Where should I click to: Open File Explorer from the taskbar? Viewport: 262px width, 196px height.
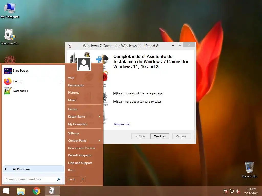21,191
